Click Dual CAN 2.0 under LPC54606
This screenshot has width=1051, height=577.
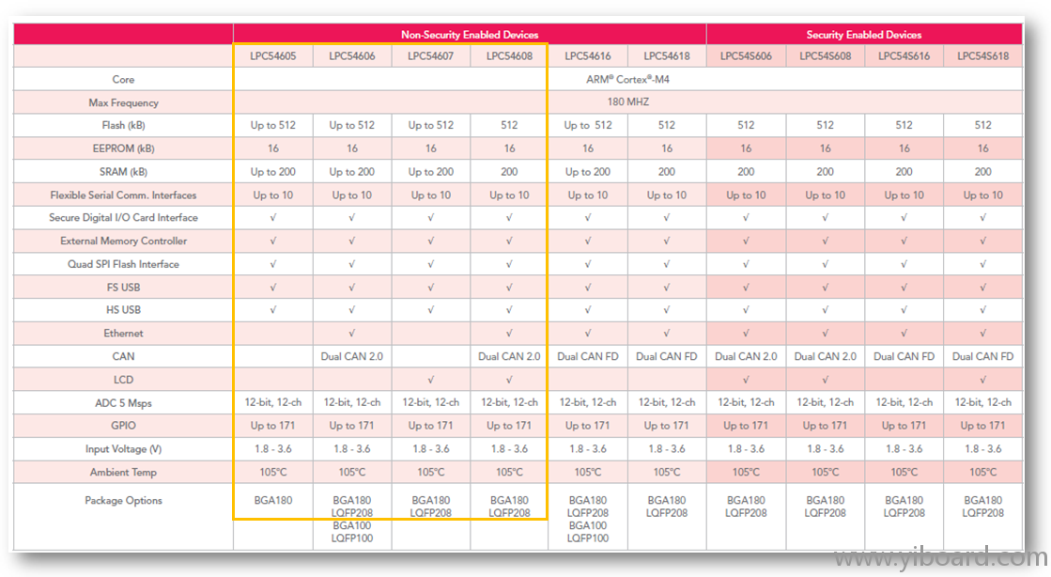pos(352,356)
